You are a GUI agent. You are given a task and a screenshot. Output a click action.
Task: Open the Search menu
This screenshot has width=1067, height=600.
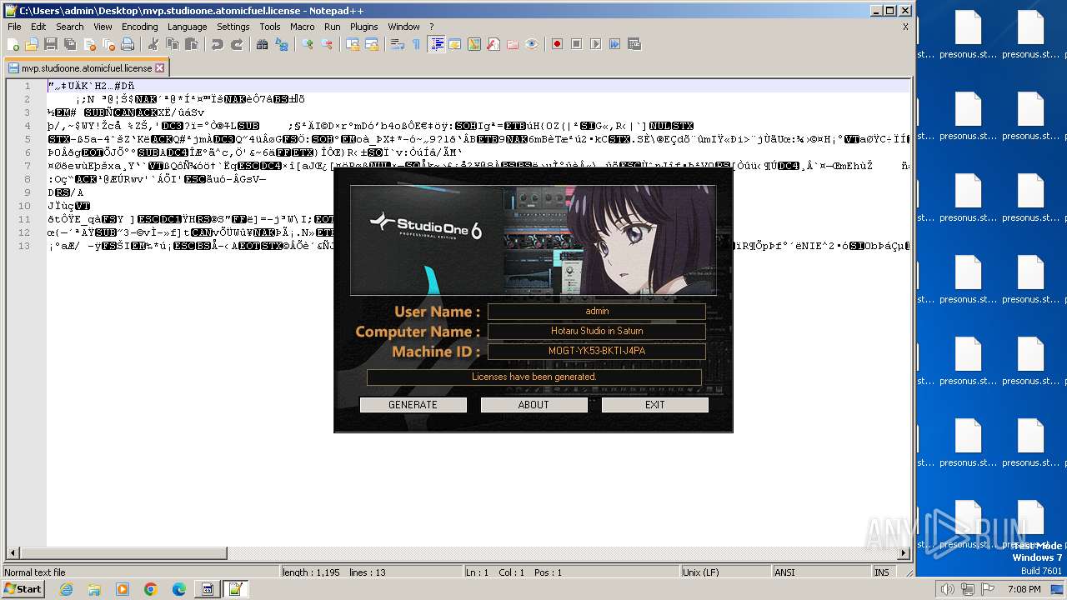[70, 27]
